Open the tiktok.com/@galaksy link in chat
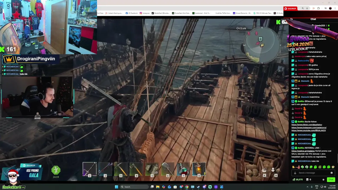 click(307, 125)
